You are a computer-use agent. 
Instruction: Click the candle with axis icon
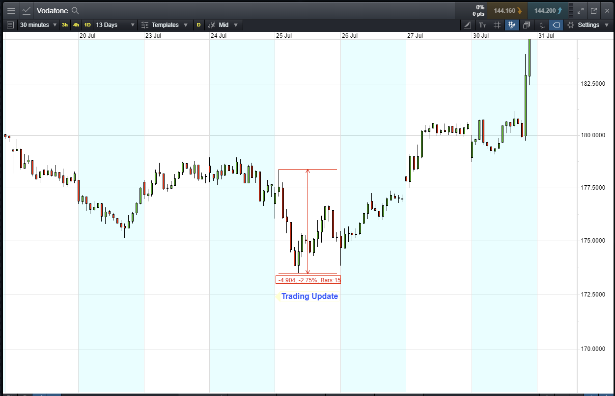542,25
